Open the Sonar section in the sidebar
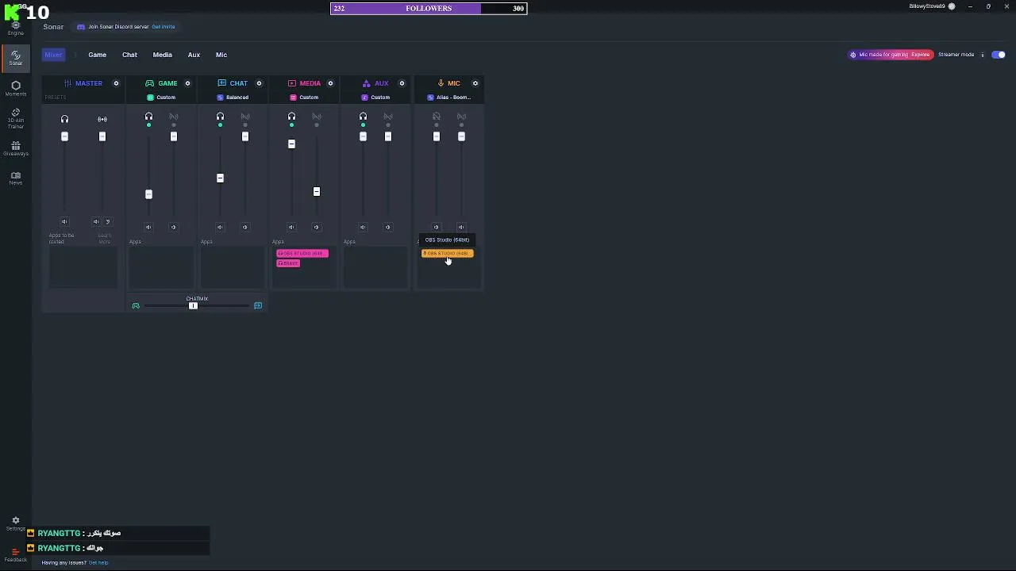Image resolution: width=1016 pixels, height=571 pixels. pos(15,57)
